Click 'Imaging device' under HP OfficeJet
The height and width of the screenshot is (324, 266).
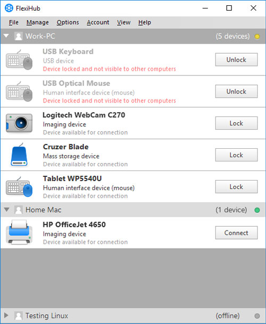tap(64, 234)
